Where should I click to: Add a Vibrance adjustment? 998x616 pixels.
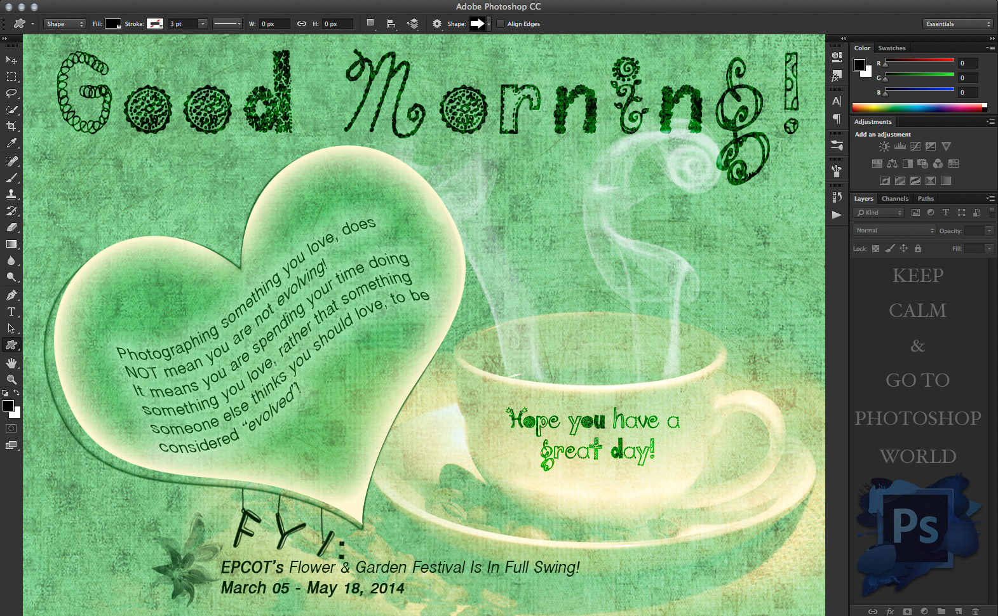(x=947, y=146)
